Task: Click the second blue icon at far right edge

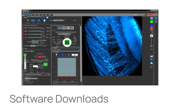Action: [x=156, y=22]
